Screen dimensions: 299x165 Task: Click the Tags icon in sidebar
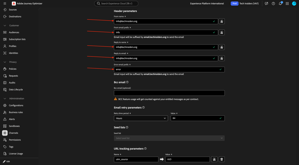(x=5, y=147)
